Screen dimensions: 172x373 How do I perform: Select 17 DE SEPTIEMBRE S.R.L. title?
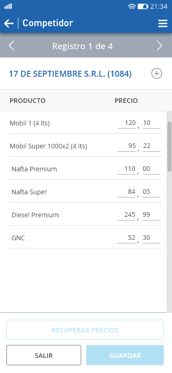[x=70, y=74]
